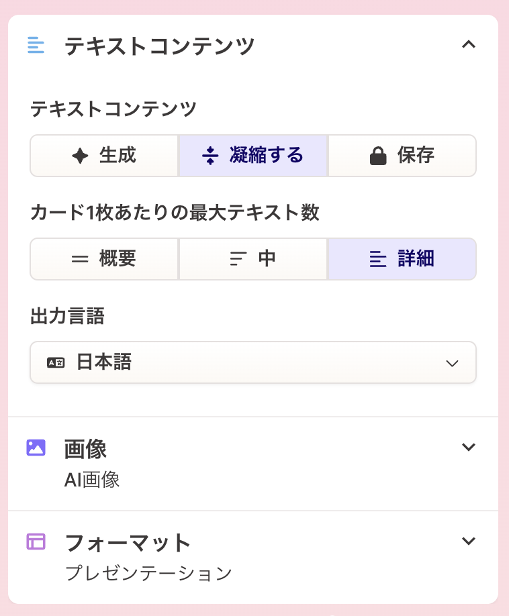The image size is (509, 616).
Task: Click the language icon in 出力言語 field
Action: [x=56, y=362]
